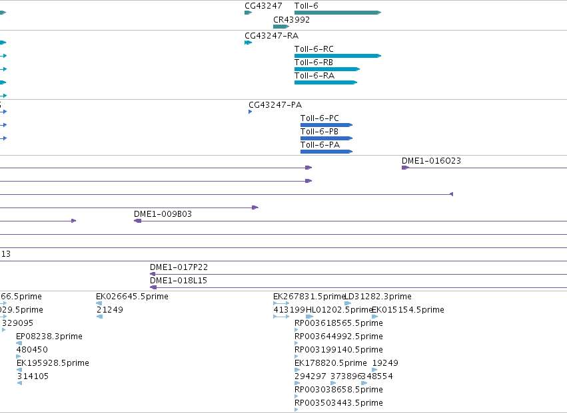Select the 413199 feature label
The height and width of the screenshot is (413, 567).
coord(289,310)
